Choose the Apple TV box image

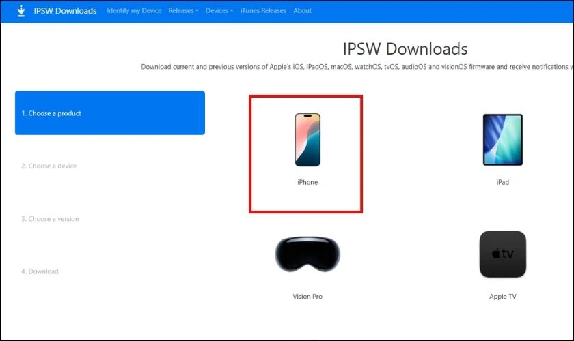coord(503,254)
